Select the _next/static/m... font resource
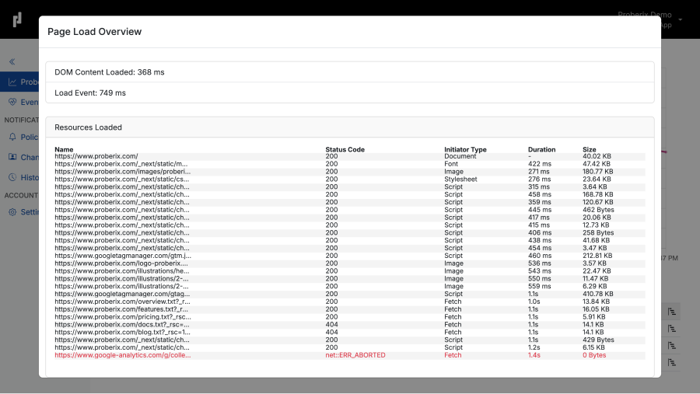 121,164
